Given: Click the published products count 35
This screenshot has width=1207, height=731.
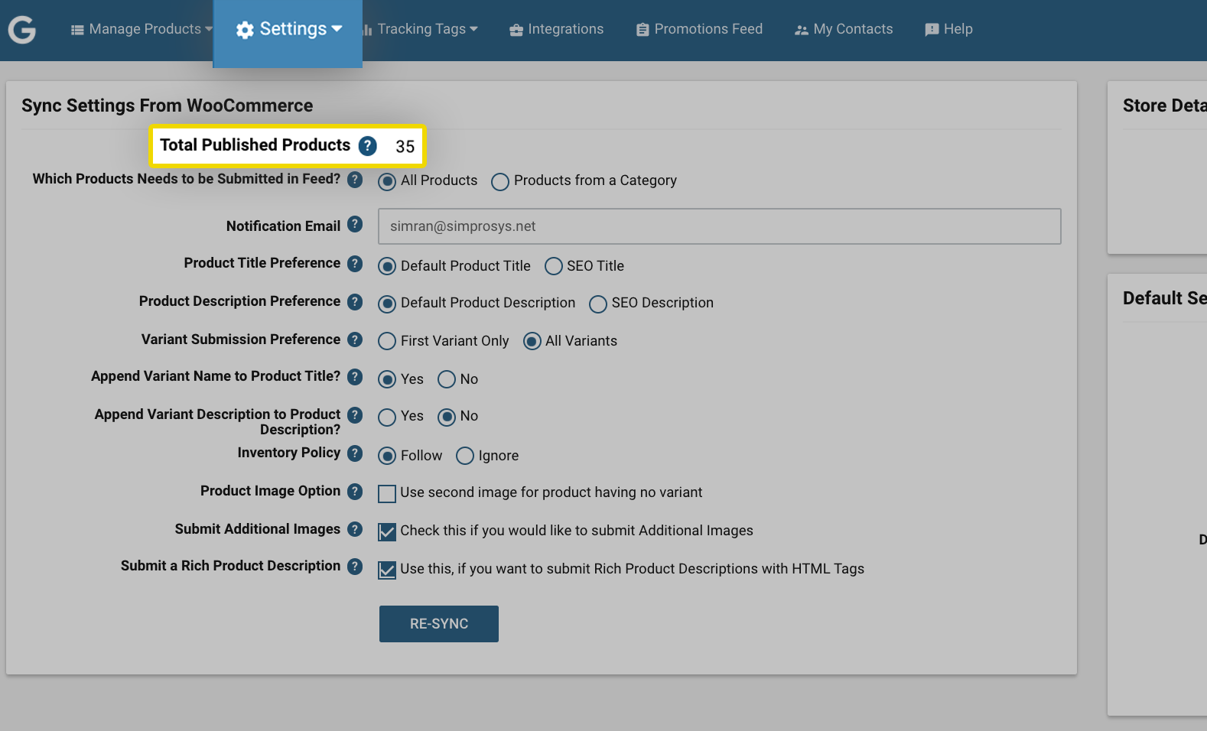Looking at the screenshot, I should (x=405, y=146).
